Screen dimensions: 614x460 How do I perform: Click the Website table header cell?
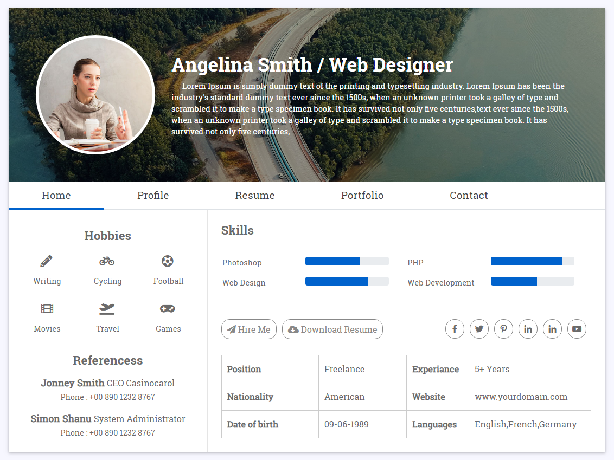(x=438, y=397)
